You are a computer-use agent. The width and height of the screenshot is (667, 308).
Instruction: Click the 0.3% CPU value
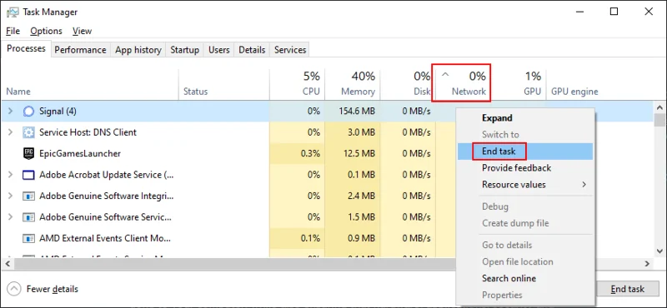[x=310, y=154]
